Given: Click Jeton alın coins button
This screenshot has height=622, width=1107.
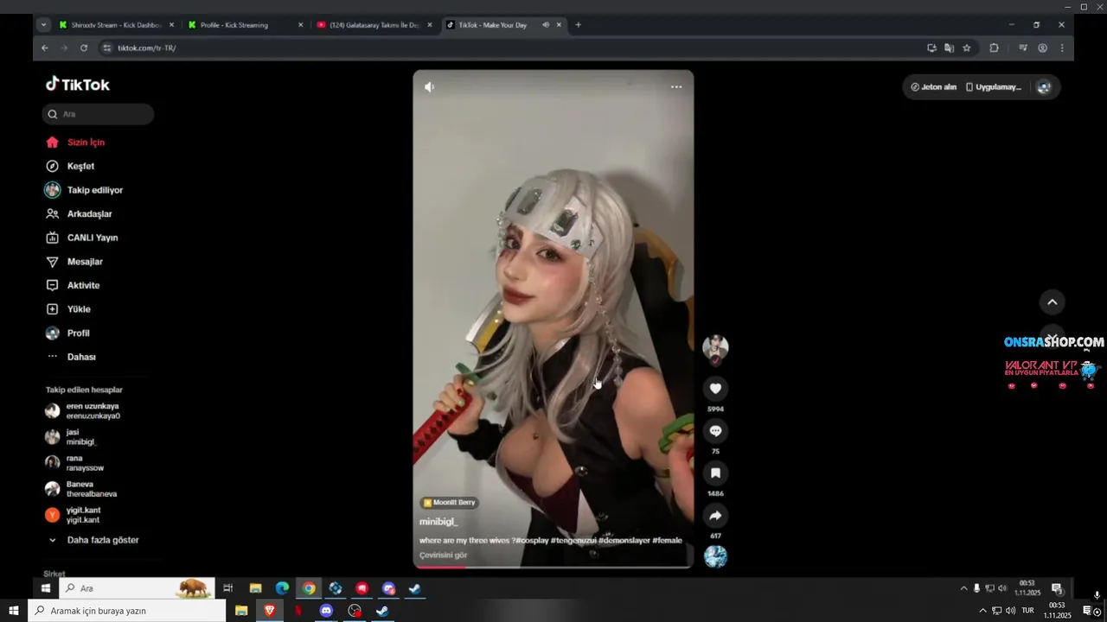Looking at the screenshot, I should 933,87.
